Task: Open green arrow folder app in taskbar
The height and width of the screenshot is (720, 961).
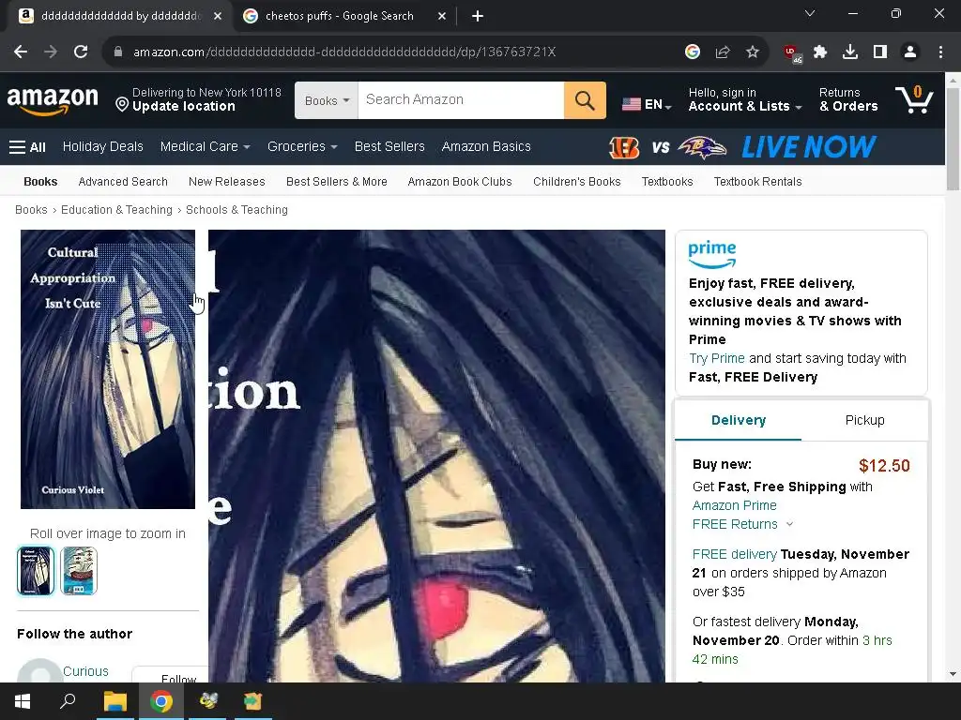Action: pyautogui.click(x=252, y=701)
